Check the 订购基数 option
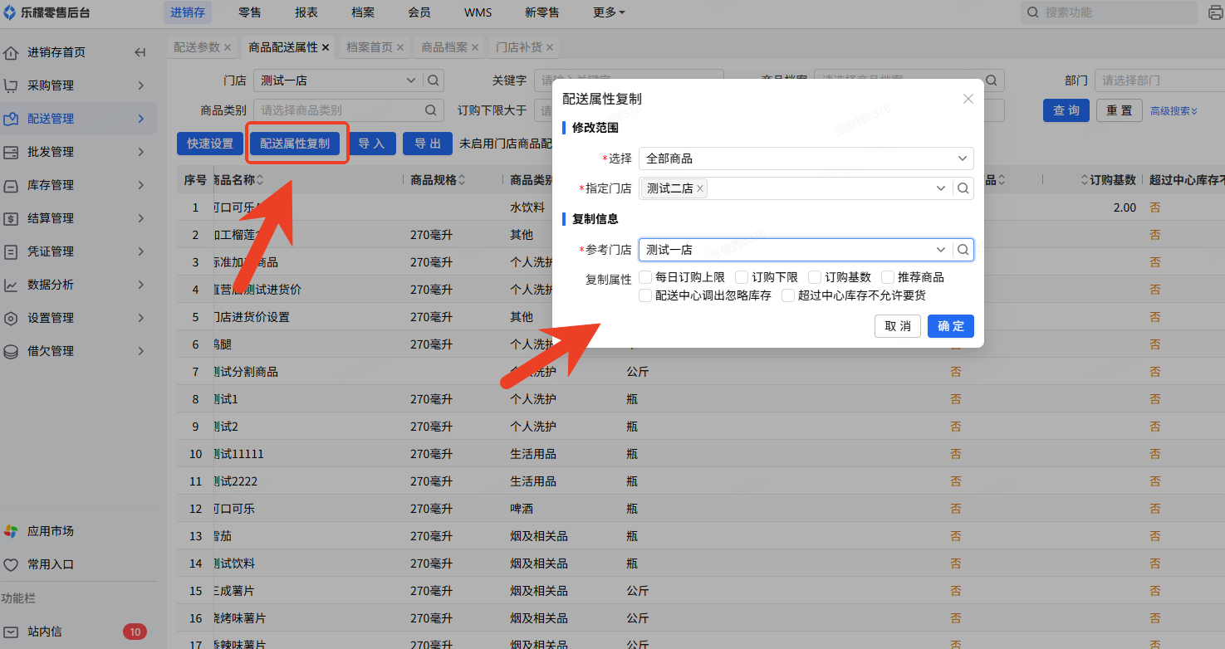This screenshot has height=649, width=1225. coord(815,277)
